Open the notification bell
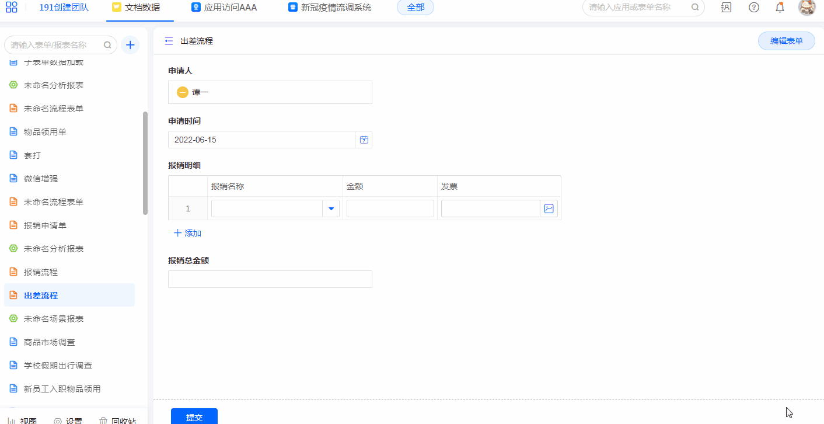The width and height of the screenshot is (824, 424). click(x=780, y=8)
